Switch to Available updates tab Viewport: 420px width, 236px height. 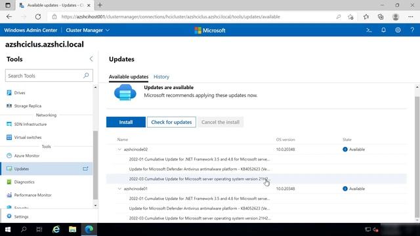(x=129, y=77)
